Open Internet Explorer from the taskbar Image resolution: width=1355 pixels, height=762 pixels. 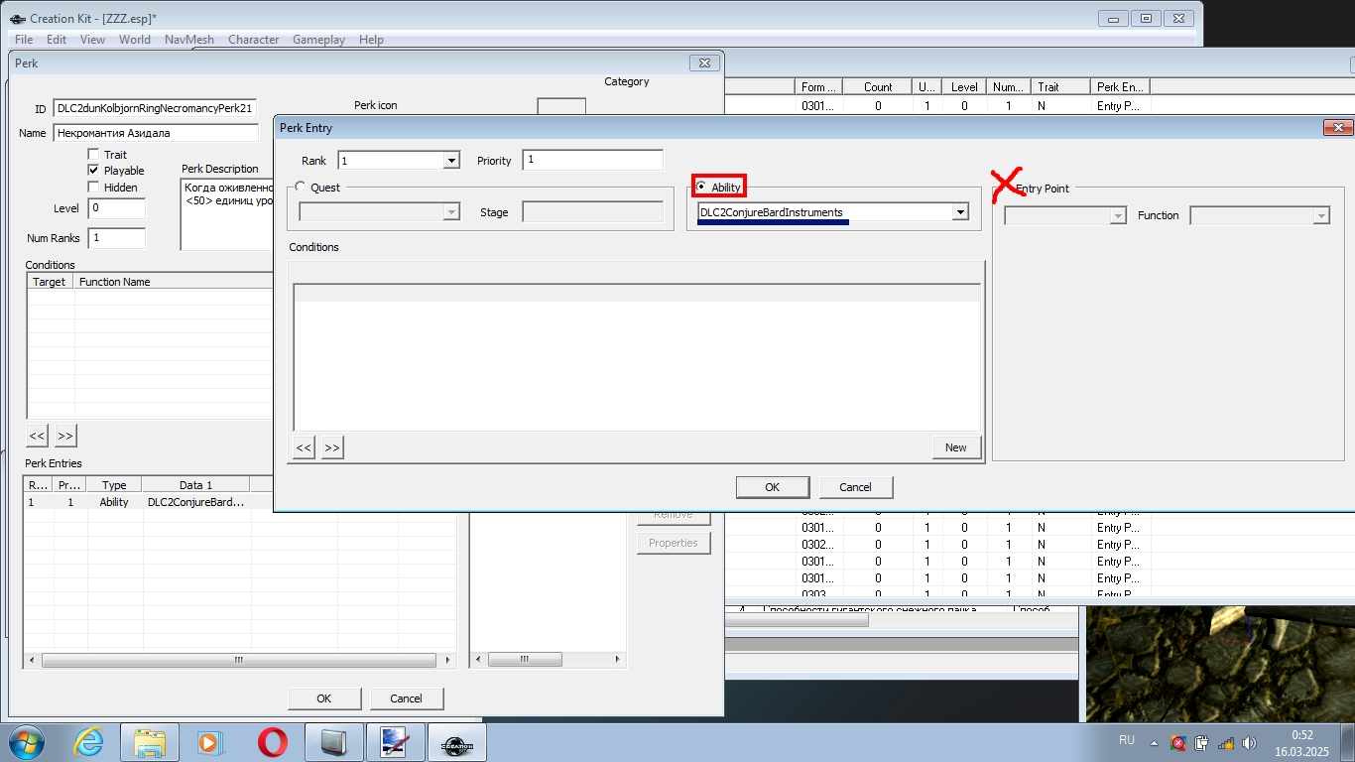[89, 741]
